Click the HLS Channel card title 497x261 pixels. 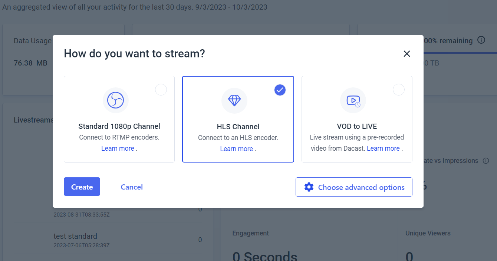pyautogui.click(x=238, y=127)
